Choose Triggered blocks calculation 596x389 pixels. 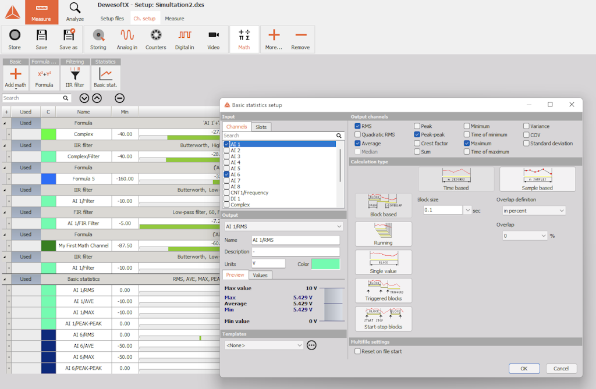click(x=384, y=291)
